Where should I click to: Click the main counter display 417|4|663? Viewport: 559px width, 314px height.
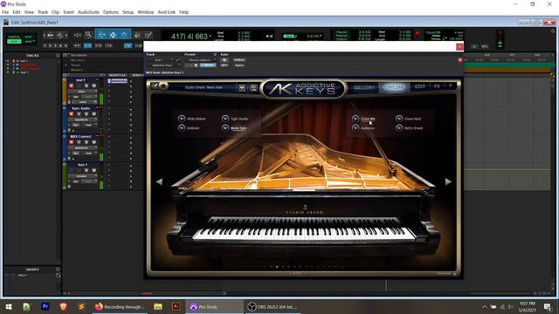tap(190, 37)
